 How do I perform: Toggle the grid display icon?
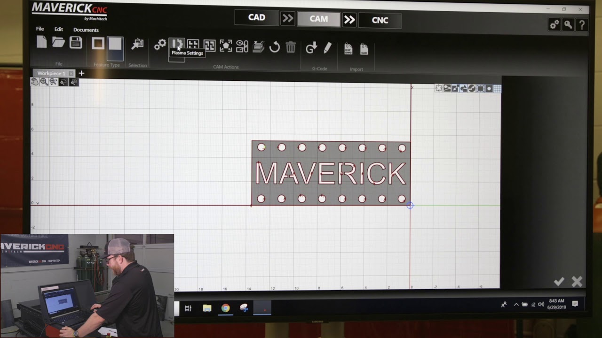pos(497,89)
